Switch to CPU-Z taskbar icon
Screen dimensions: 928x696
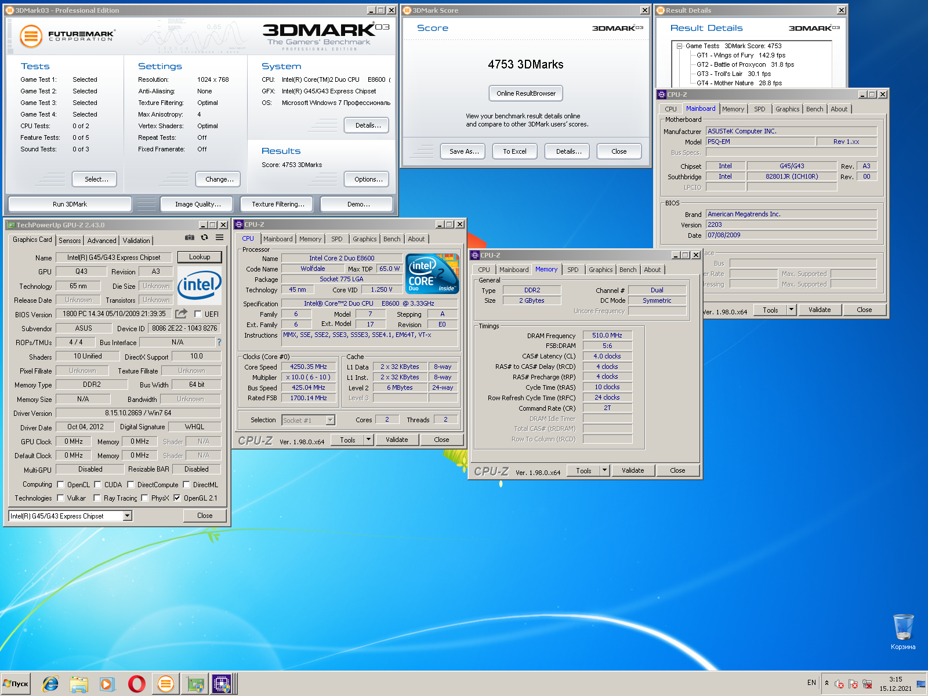coord(222,684)
